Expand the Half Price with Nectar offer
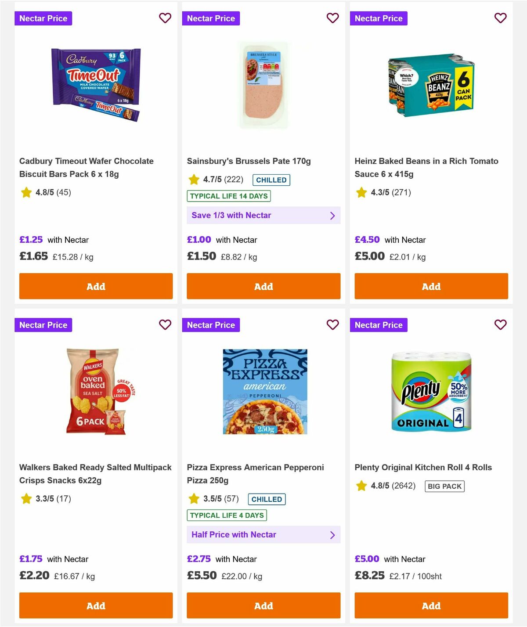 coord(263,534)
